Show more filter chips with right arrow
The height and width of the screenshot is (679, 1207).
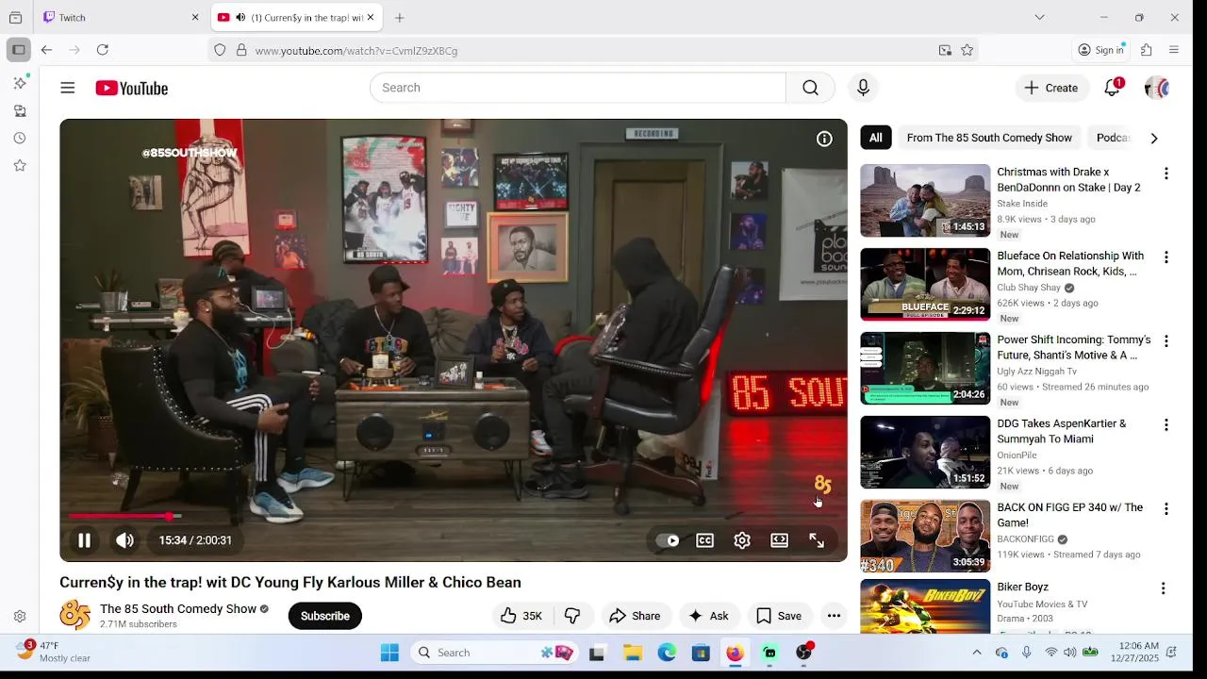1154,138
